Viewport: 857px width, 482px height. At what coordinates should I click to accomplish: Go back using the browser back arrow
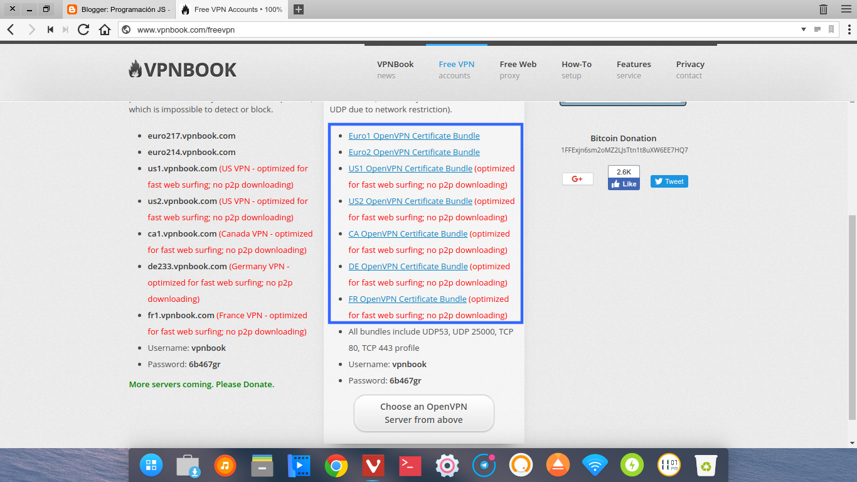[11, 29]
